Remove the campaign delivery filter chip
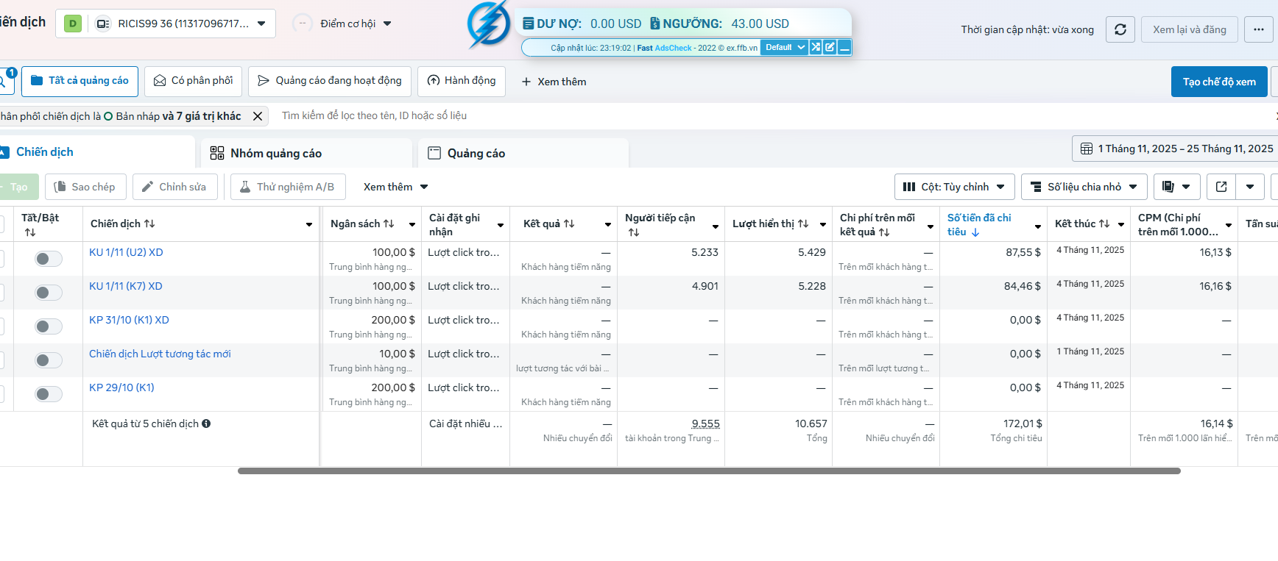The width and height of the screenshot is (1278, 561). [258, 116]
